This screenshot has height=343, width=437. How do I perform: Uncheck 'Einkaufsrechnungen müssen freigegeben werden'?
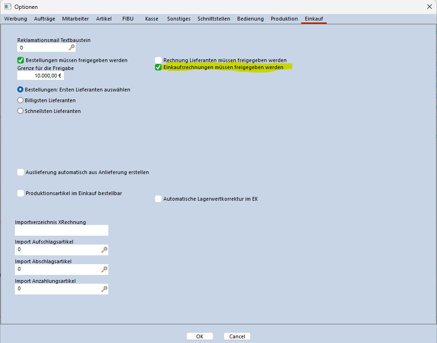[x=158, y=68]
